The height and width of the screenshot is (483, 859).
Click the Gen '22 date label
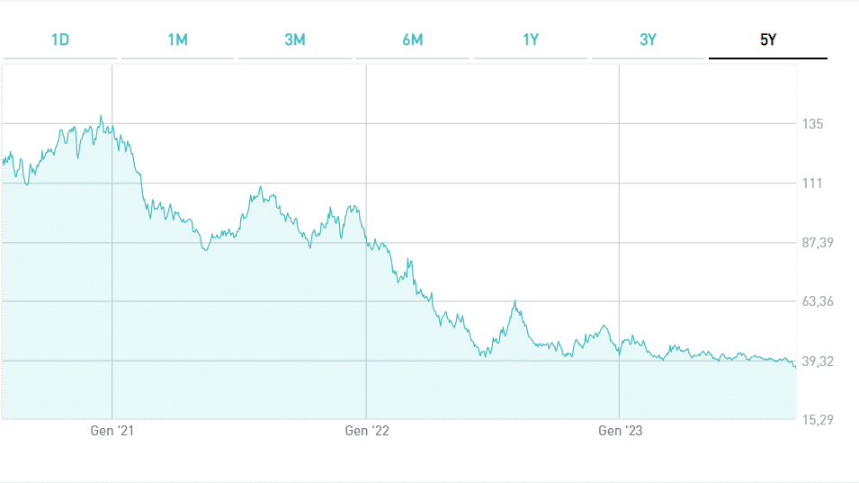click(x=367, y=432)
